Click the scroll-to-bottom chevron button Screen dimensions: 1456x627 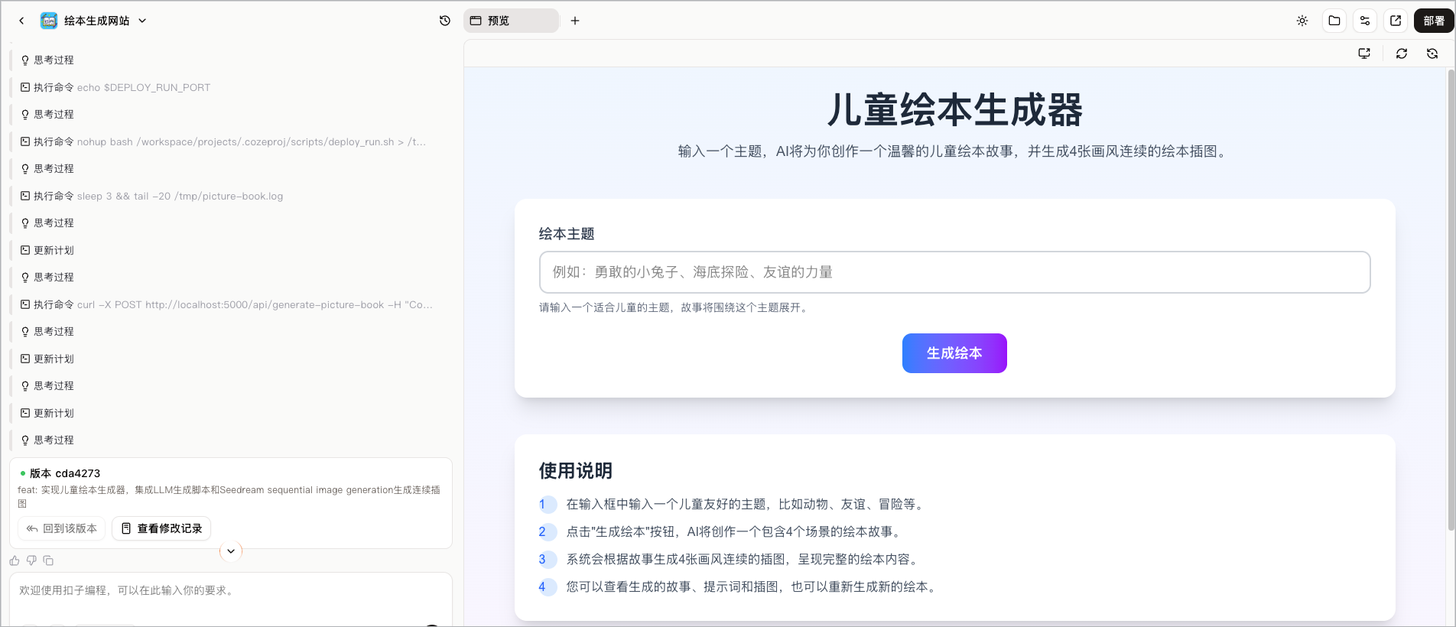click(231, 551)
